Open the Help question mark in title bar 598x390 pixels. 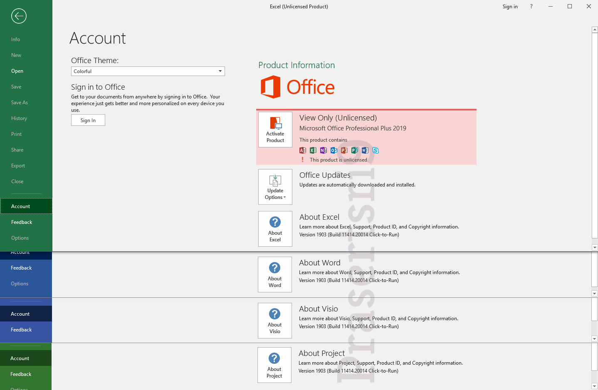tap(531, 6)
